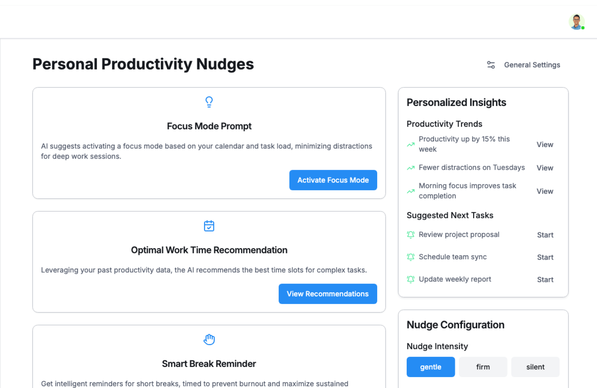Click the bell icon beside Schedule team sync
Image resolution: width=597 pixels, height=388 pixels.
click(411, 257)
